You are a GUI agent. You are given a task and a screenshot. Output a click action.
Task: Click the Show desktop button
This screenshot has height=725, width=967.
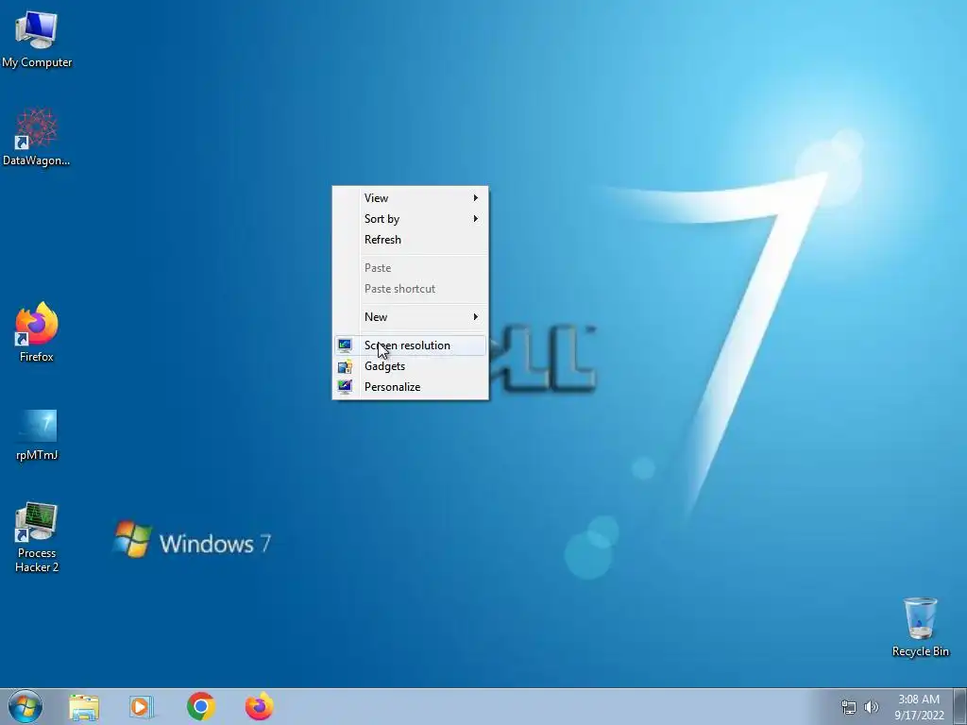(x=959, y=707)
